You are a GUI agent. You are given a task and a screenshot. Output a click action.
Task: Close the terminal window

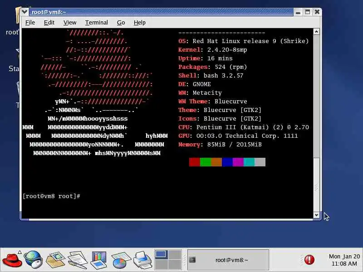pos(317,12)
